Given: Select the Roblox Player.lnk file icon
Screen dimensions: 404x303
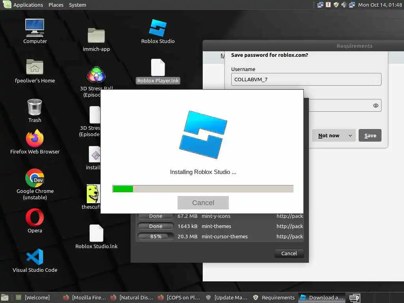Looking at the screenshot, I should [158, 67].
